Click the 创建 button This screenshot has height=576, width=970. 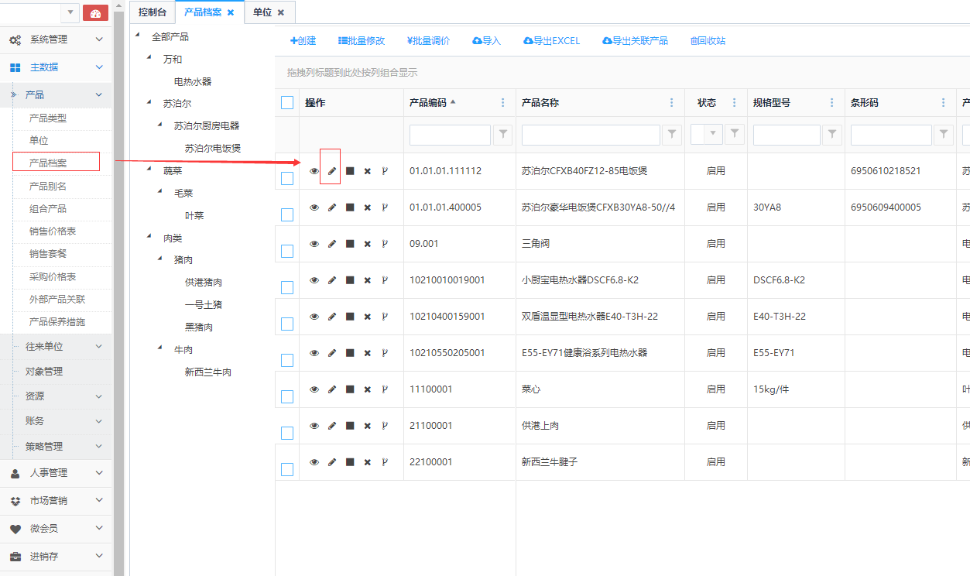[x=303, y=41]
